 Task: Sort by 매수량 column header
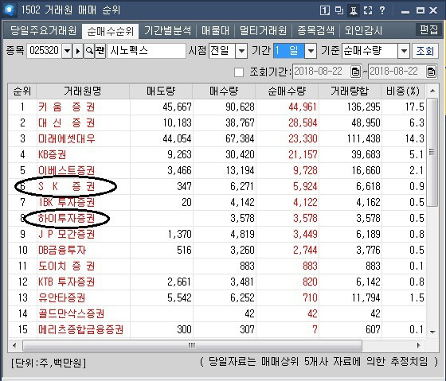tap(224, 91)
